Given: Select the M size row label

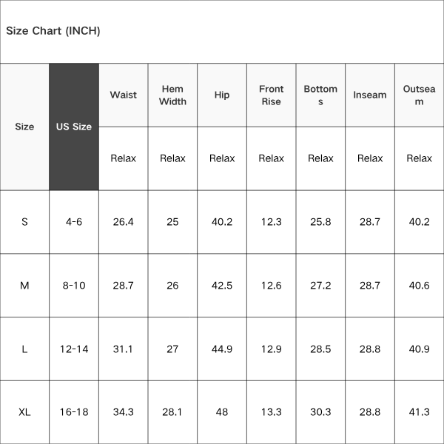Looking at the screenshot, I should pyautogui.click(x=24, y=286).
